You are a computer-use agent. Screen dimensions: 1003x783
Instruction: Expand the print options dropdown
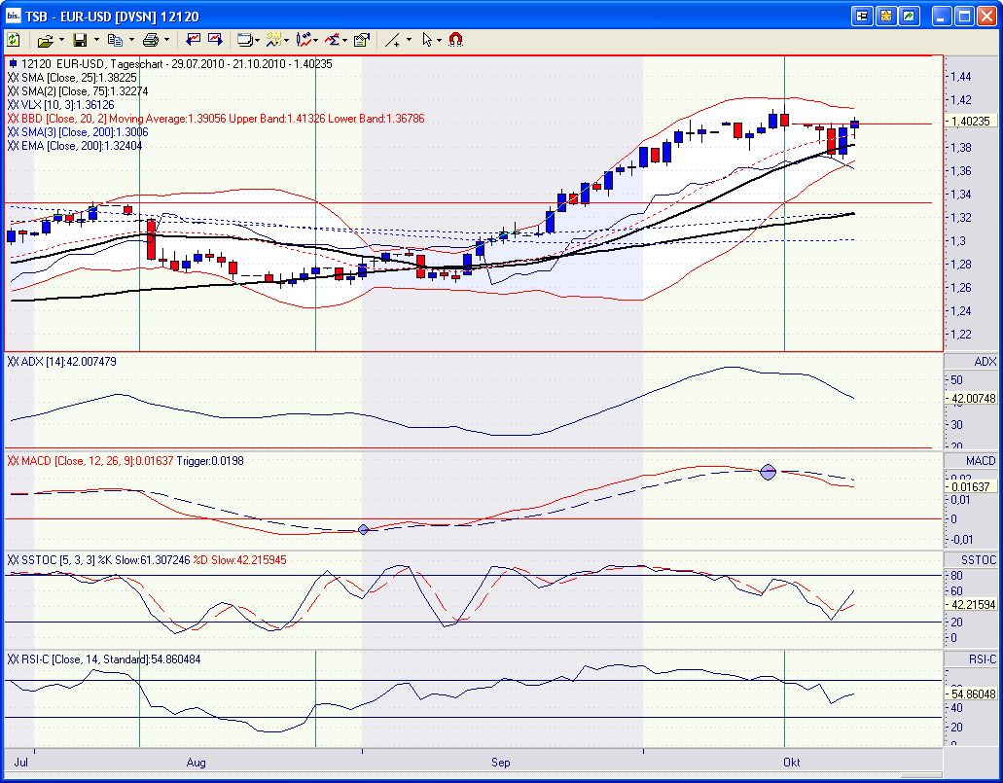[165, 40]
